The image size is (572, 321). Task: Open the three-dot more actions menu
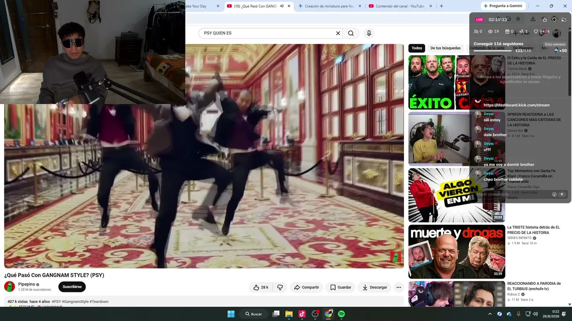click(399, 288)
